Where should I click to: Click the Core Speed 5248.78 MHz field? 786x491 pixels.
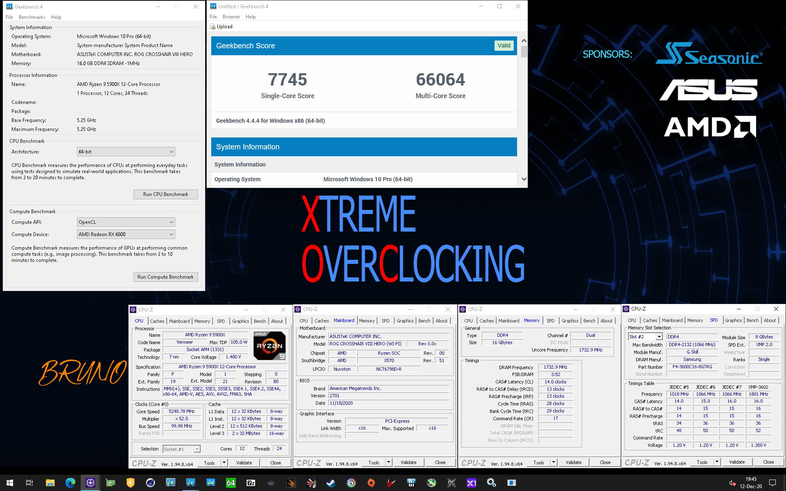(182, 412)
